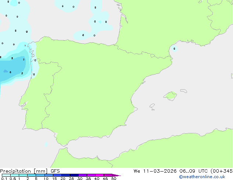Click the '0.5' legend scale label
Viewport: 233px width, 180px height.
point(13,179)
